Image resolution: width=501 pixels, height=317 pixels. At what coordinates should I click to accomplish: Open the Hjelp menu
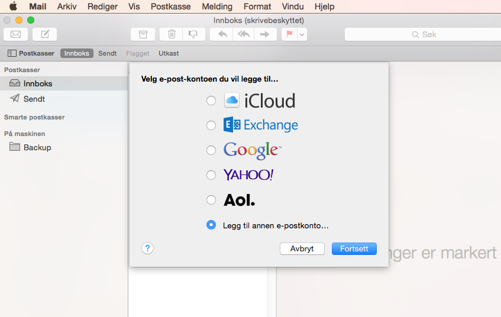(324, 7)
